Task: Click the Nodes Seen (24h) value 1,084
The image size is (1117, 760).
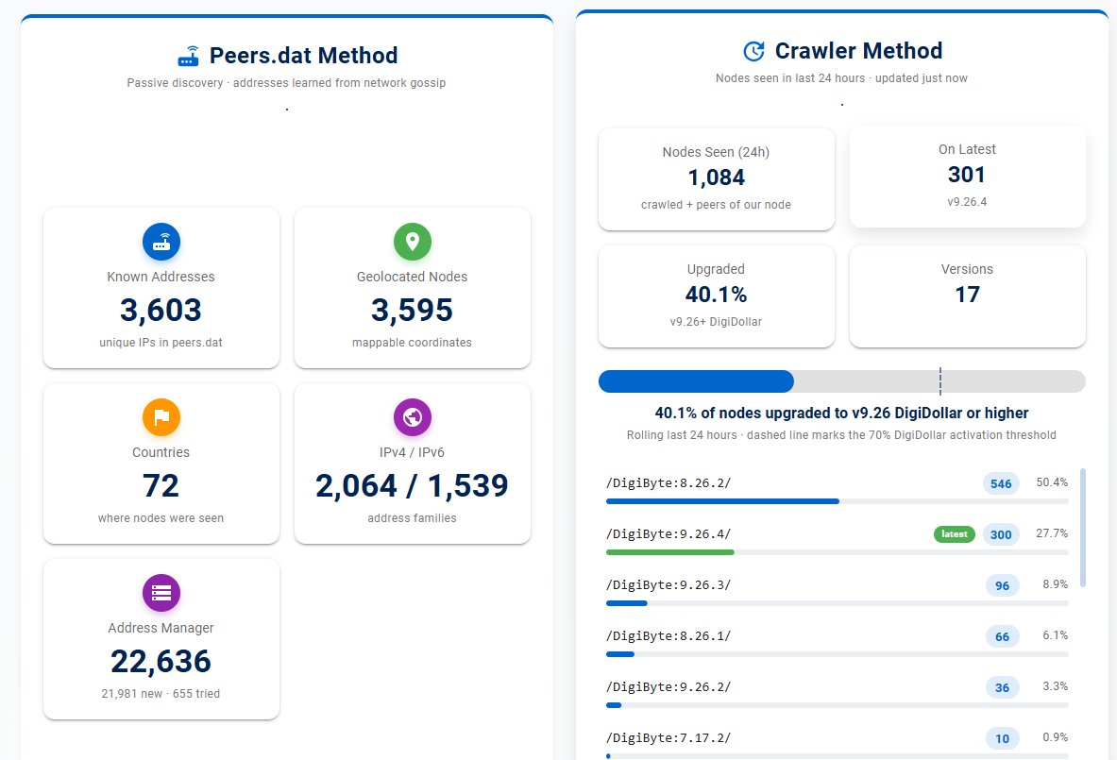Action: 716,177
